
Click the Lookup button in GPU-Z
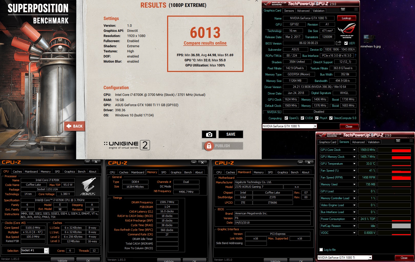tap(346, 18)
